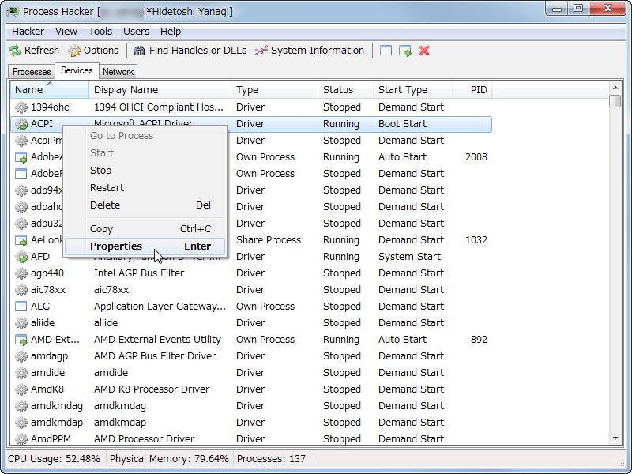632x474 pixels.
Task: Click the blank window icon in toolbar
Action: coord(386,51)
